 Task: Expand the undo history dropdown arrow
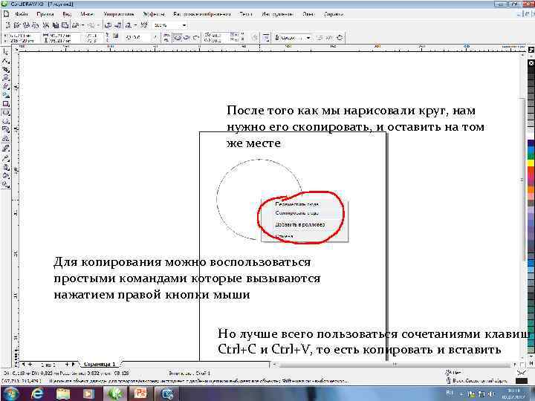(83, 25)
